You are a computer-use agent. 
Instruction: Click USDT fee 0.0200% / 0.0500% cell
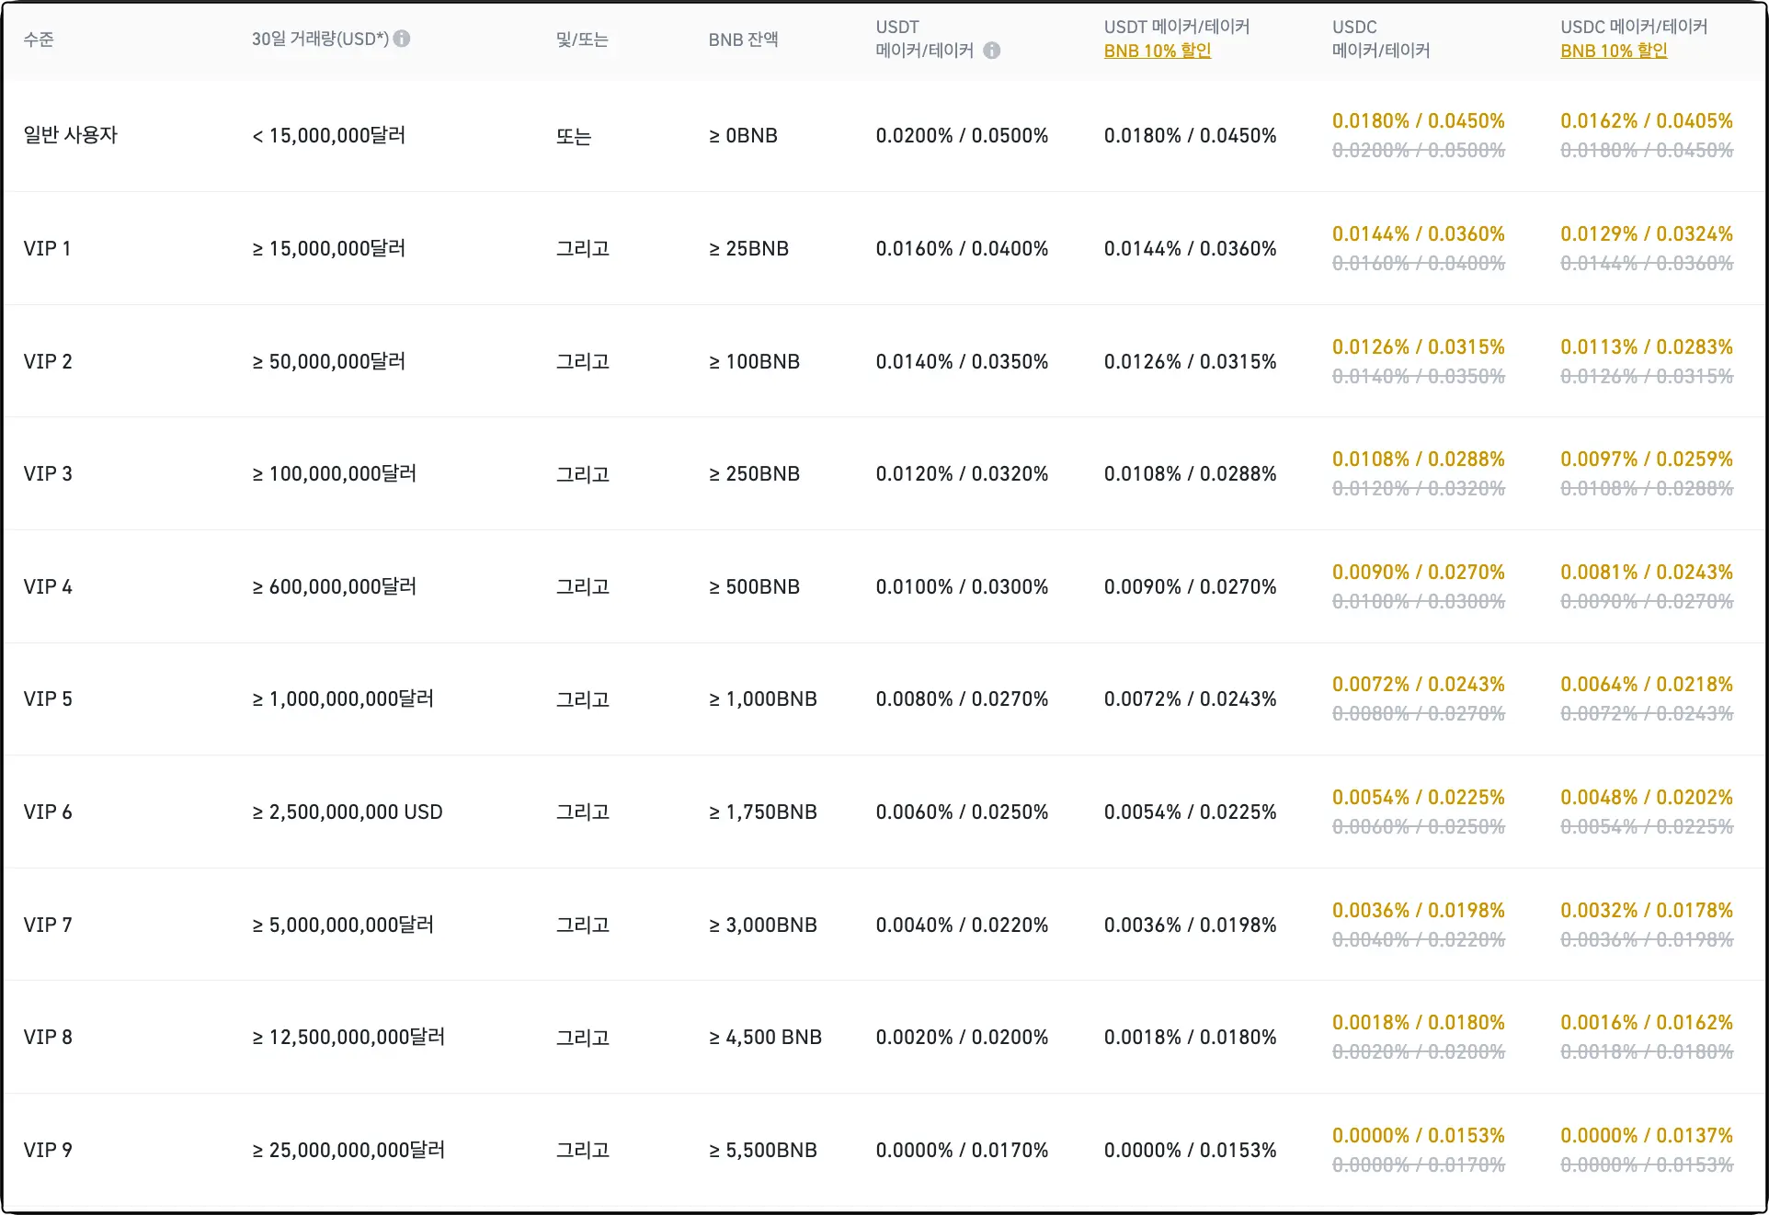(962, 135)
